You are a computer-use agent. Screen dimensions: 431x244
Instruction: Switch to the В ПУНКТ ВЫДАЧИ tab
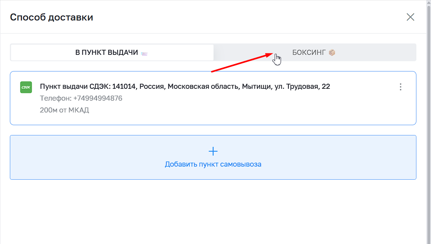pyautogui.click(x=112, y=53)
